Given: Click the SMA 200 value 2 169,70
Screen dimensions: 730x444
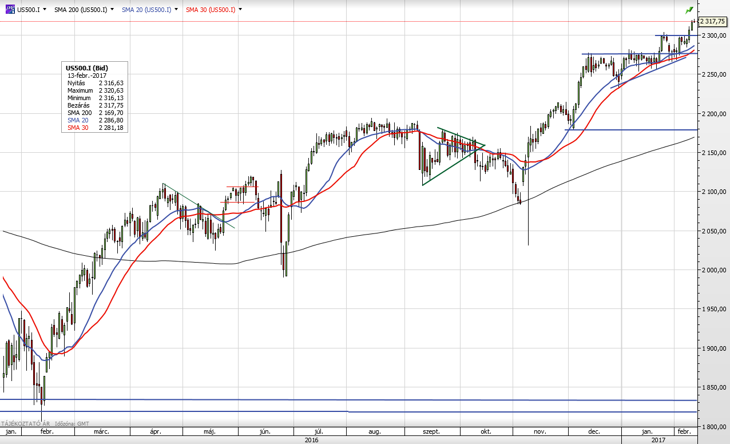Looking at the screenshot, I should [112, 113].
